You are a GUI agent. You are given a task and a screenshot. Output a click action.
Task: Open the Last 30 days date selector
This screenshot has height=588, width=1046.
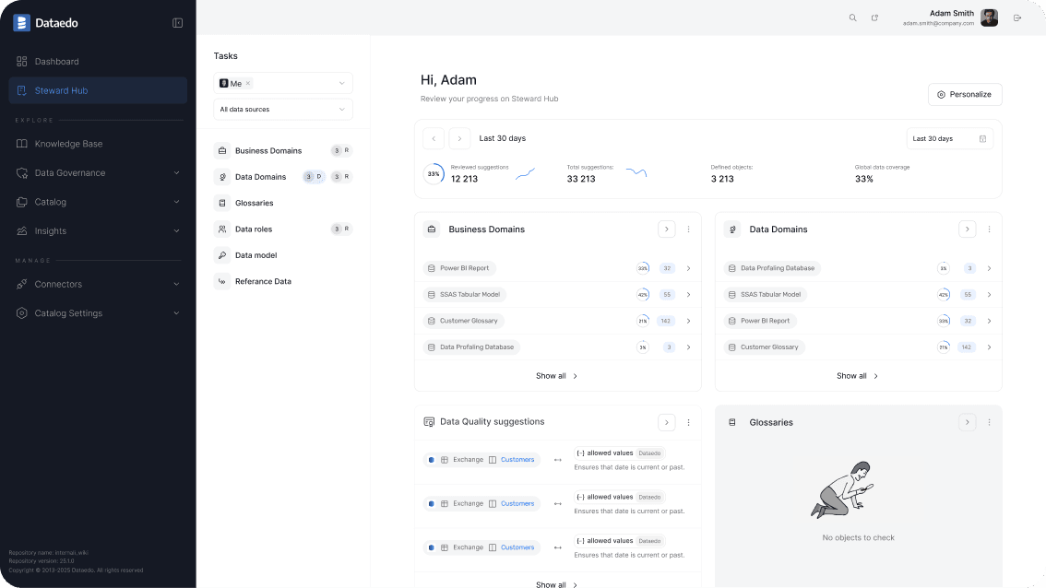click(949, 138)
